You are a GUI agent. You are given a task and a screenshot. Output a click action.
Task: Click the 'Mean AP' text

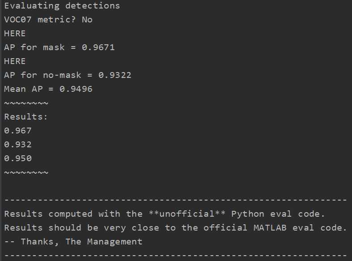[x=23, y=89]
